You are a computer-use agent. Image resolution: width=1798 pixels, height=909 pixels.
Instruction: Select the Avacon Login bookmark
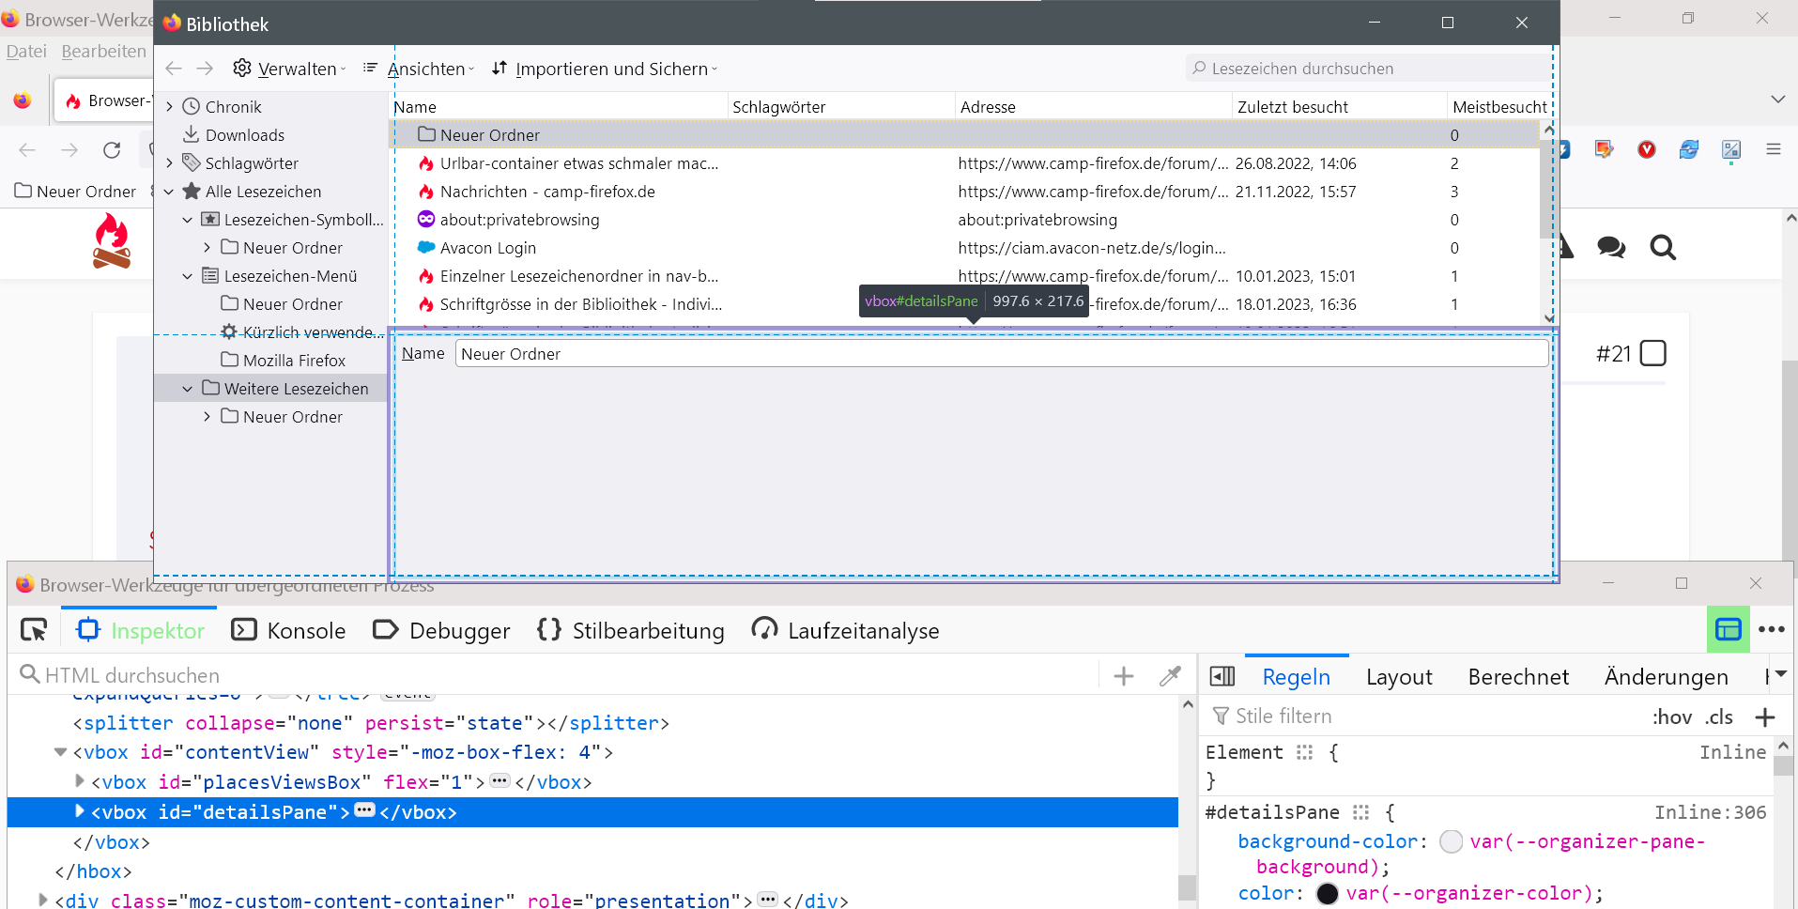[x=487, y=248]
